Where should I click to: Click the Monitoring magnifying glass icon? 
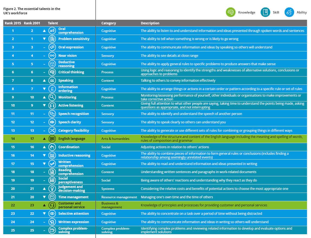coord(52,97)
